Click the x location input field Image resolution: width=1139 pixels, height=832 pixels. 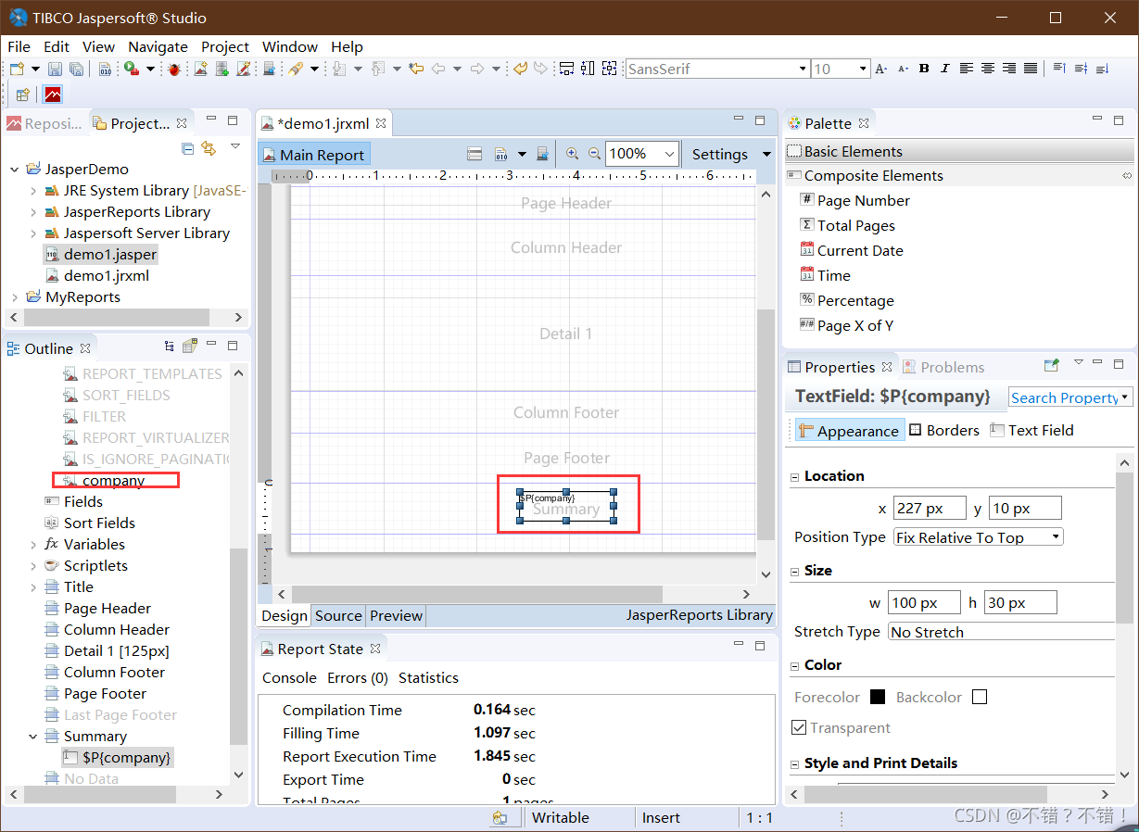pos(930,508)
